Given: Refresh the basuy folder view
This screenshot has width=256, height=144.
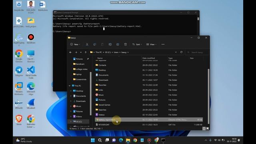Looking at the screenshot, I should 181,52.
